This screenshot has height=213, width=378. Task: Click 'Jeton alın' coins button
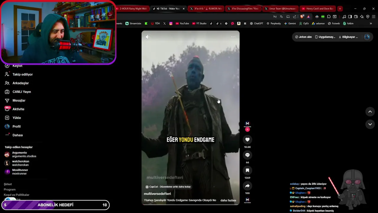click(303, 37)
